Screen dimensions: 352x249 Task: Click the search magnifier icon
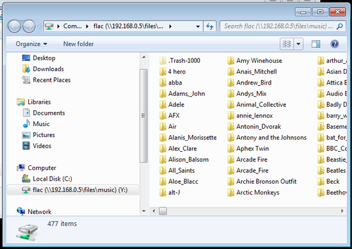pos(339,26)
